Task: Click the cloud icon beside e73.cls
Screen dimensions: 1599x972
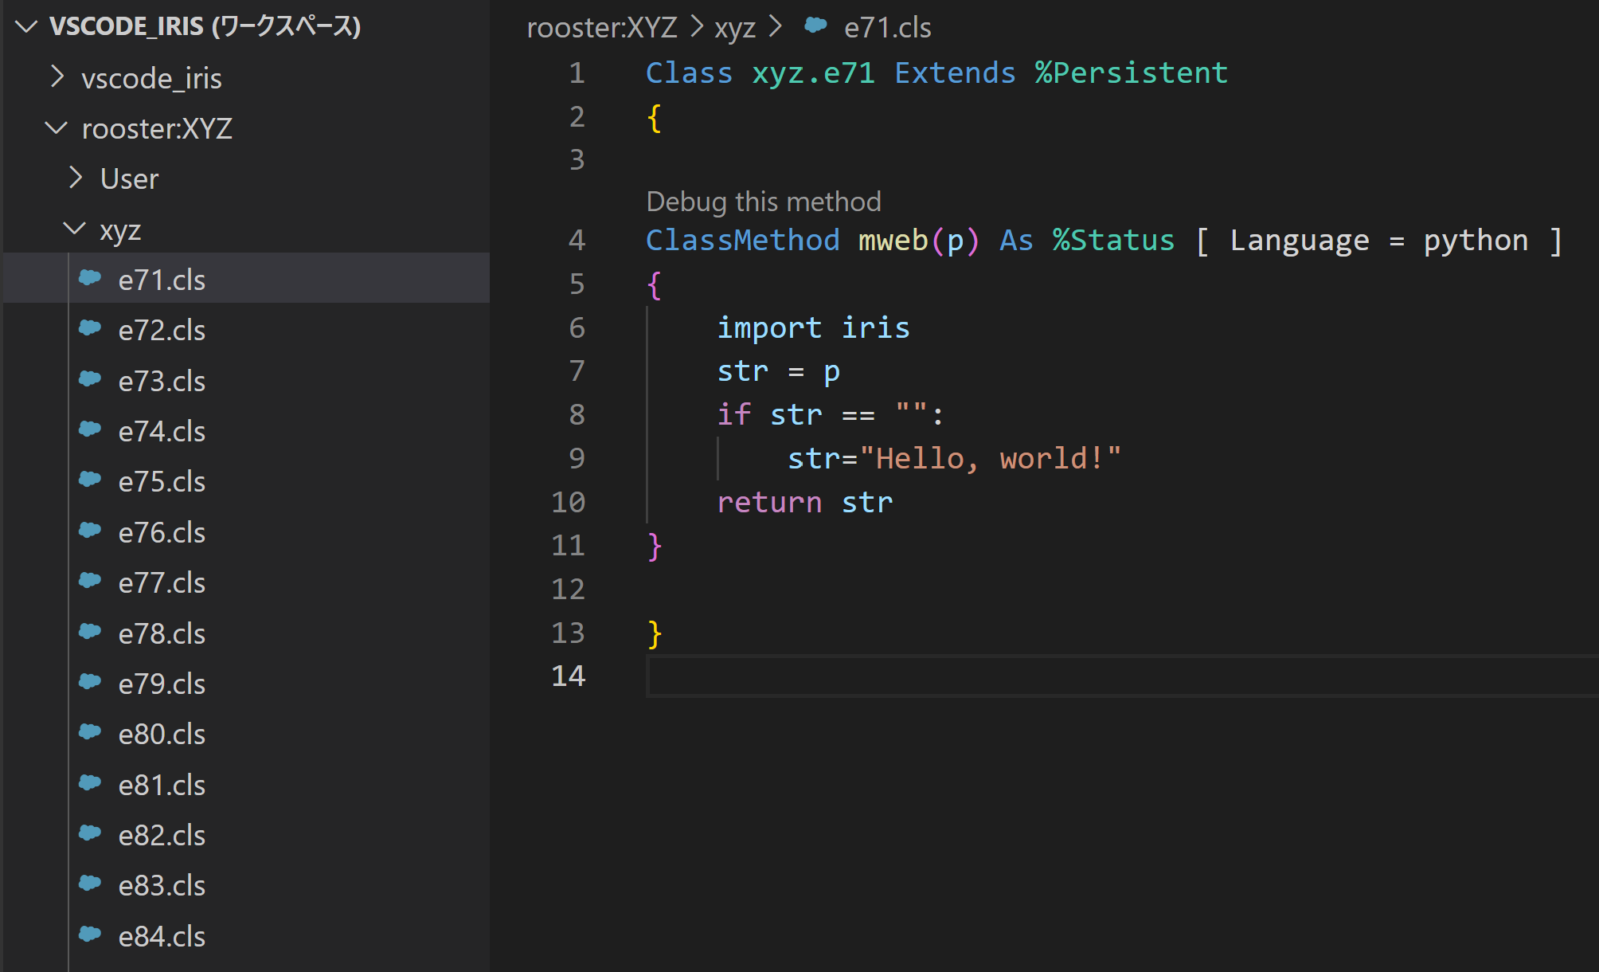Action: point(90,379)
